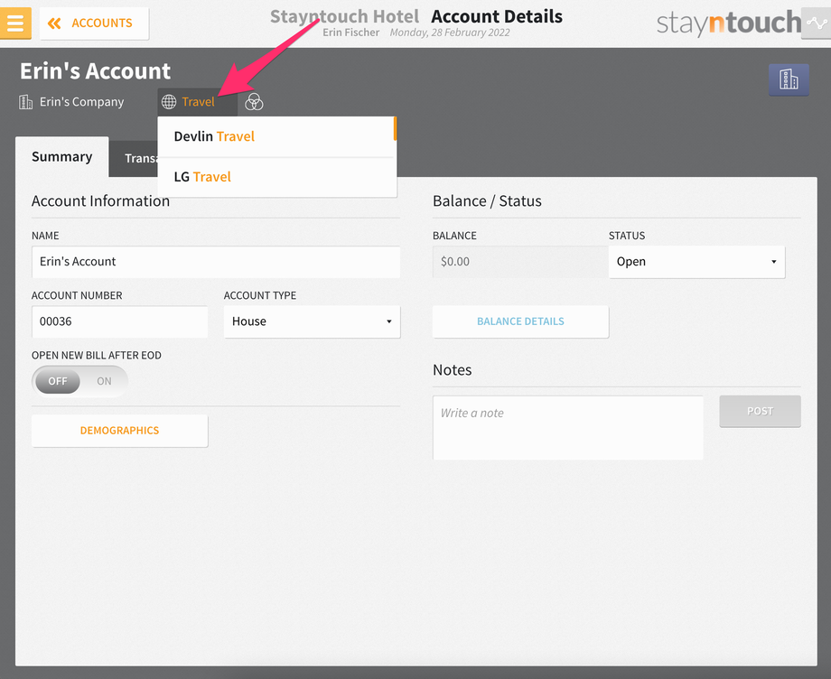Post the note
This screenshot has height=679, width=831.
tap(760, 411)
